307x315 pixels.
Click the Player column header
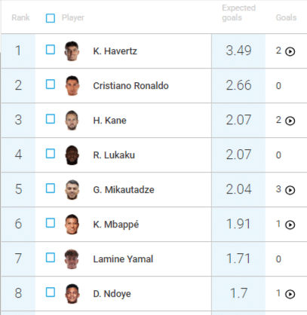pos(73,18)
